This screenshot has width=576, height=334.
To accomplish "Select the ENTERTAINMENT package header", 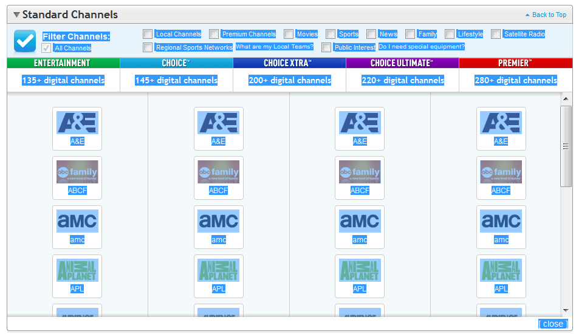I will pyautogui.click(x=63, y=63).
